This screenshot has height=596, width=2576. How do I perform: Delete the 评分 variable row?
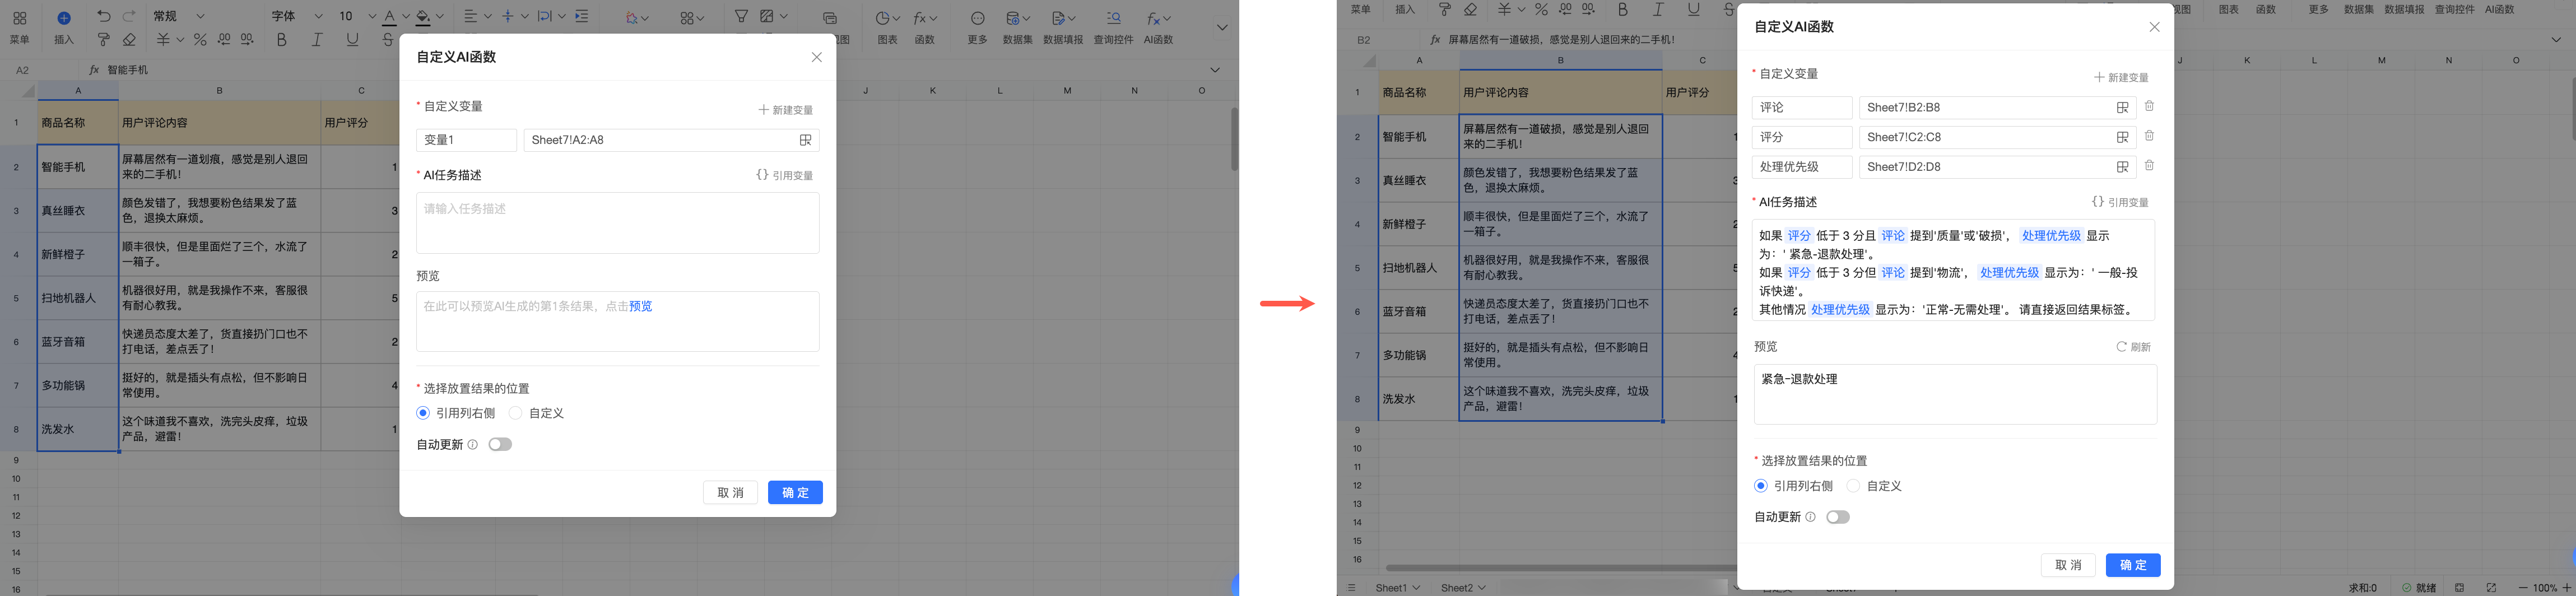2149,136
